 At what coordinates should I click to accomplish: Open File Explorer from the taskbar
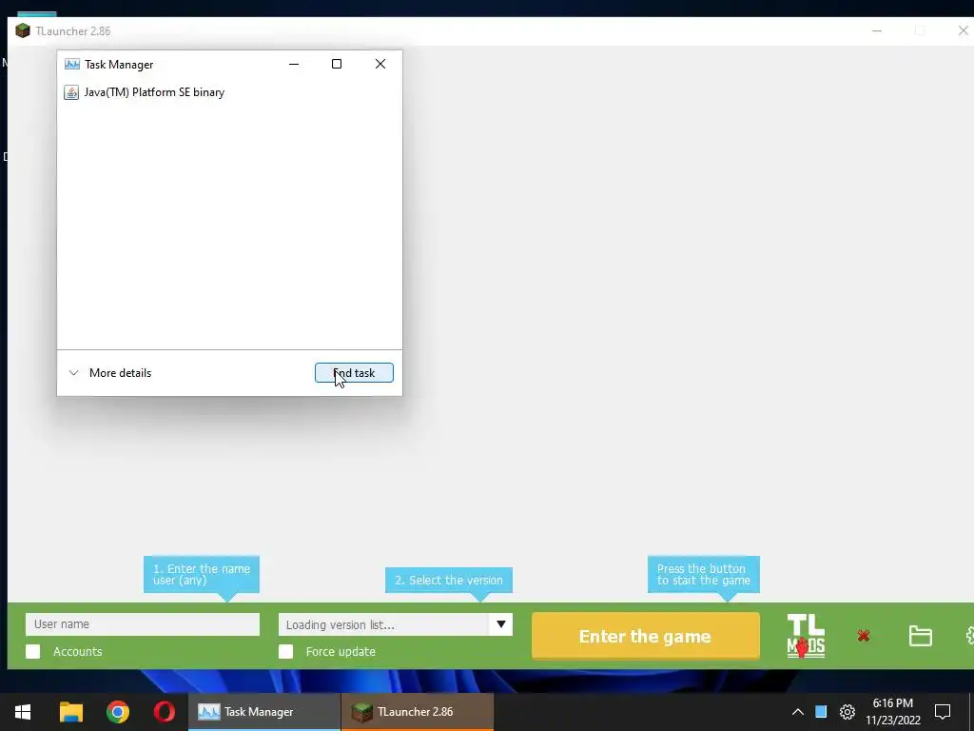pos(70,712)
